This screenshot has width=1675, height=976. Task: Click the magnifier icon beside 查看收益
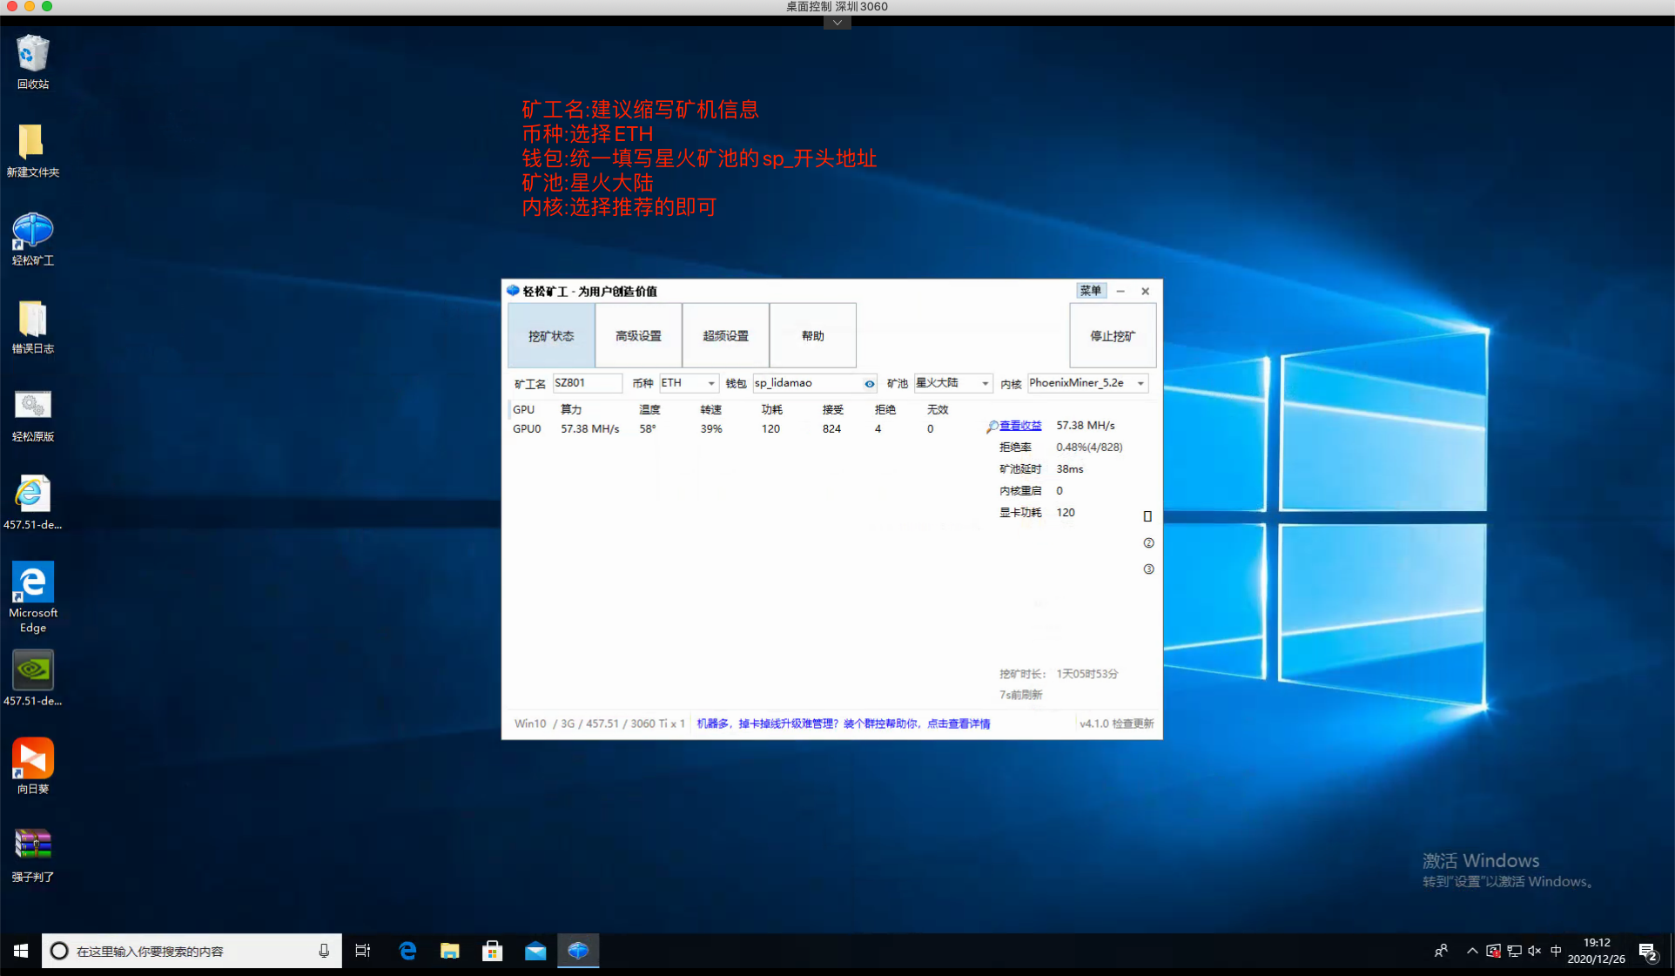[x=992, y=427]
